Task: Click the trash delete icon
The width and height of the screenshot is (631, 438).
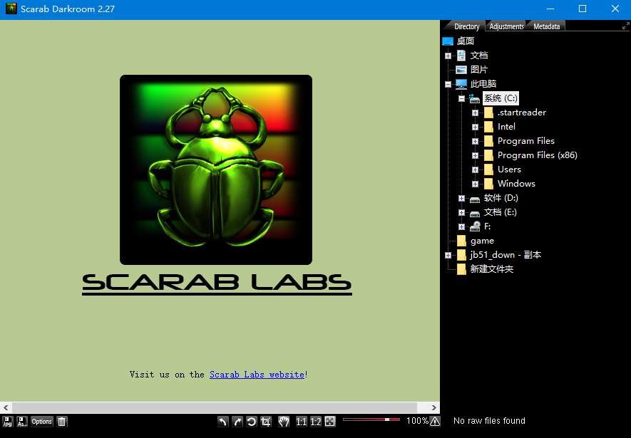Action: click(x=61, y=421)
